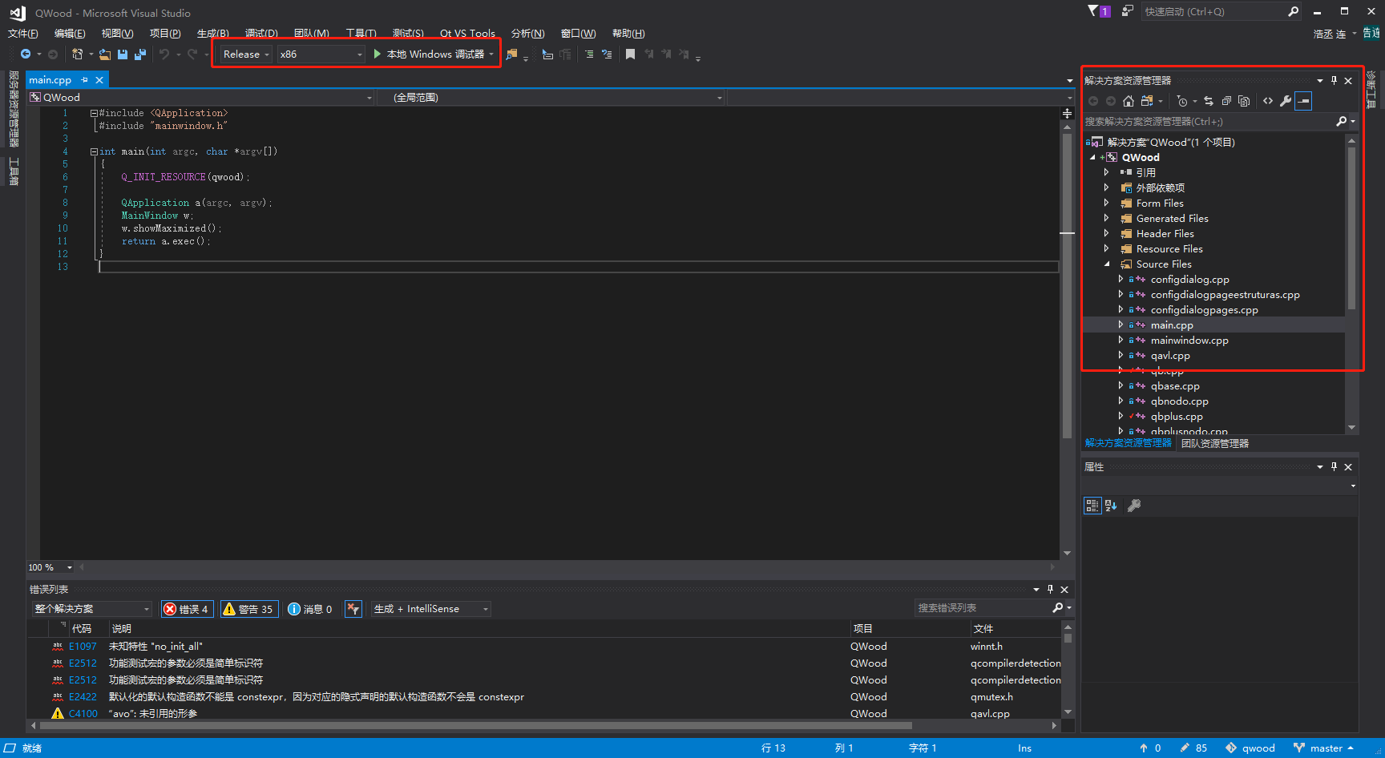The height and width of the screenshot is (758, 1385).
Task: Open warning code C4100 link
Action: 83,714
